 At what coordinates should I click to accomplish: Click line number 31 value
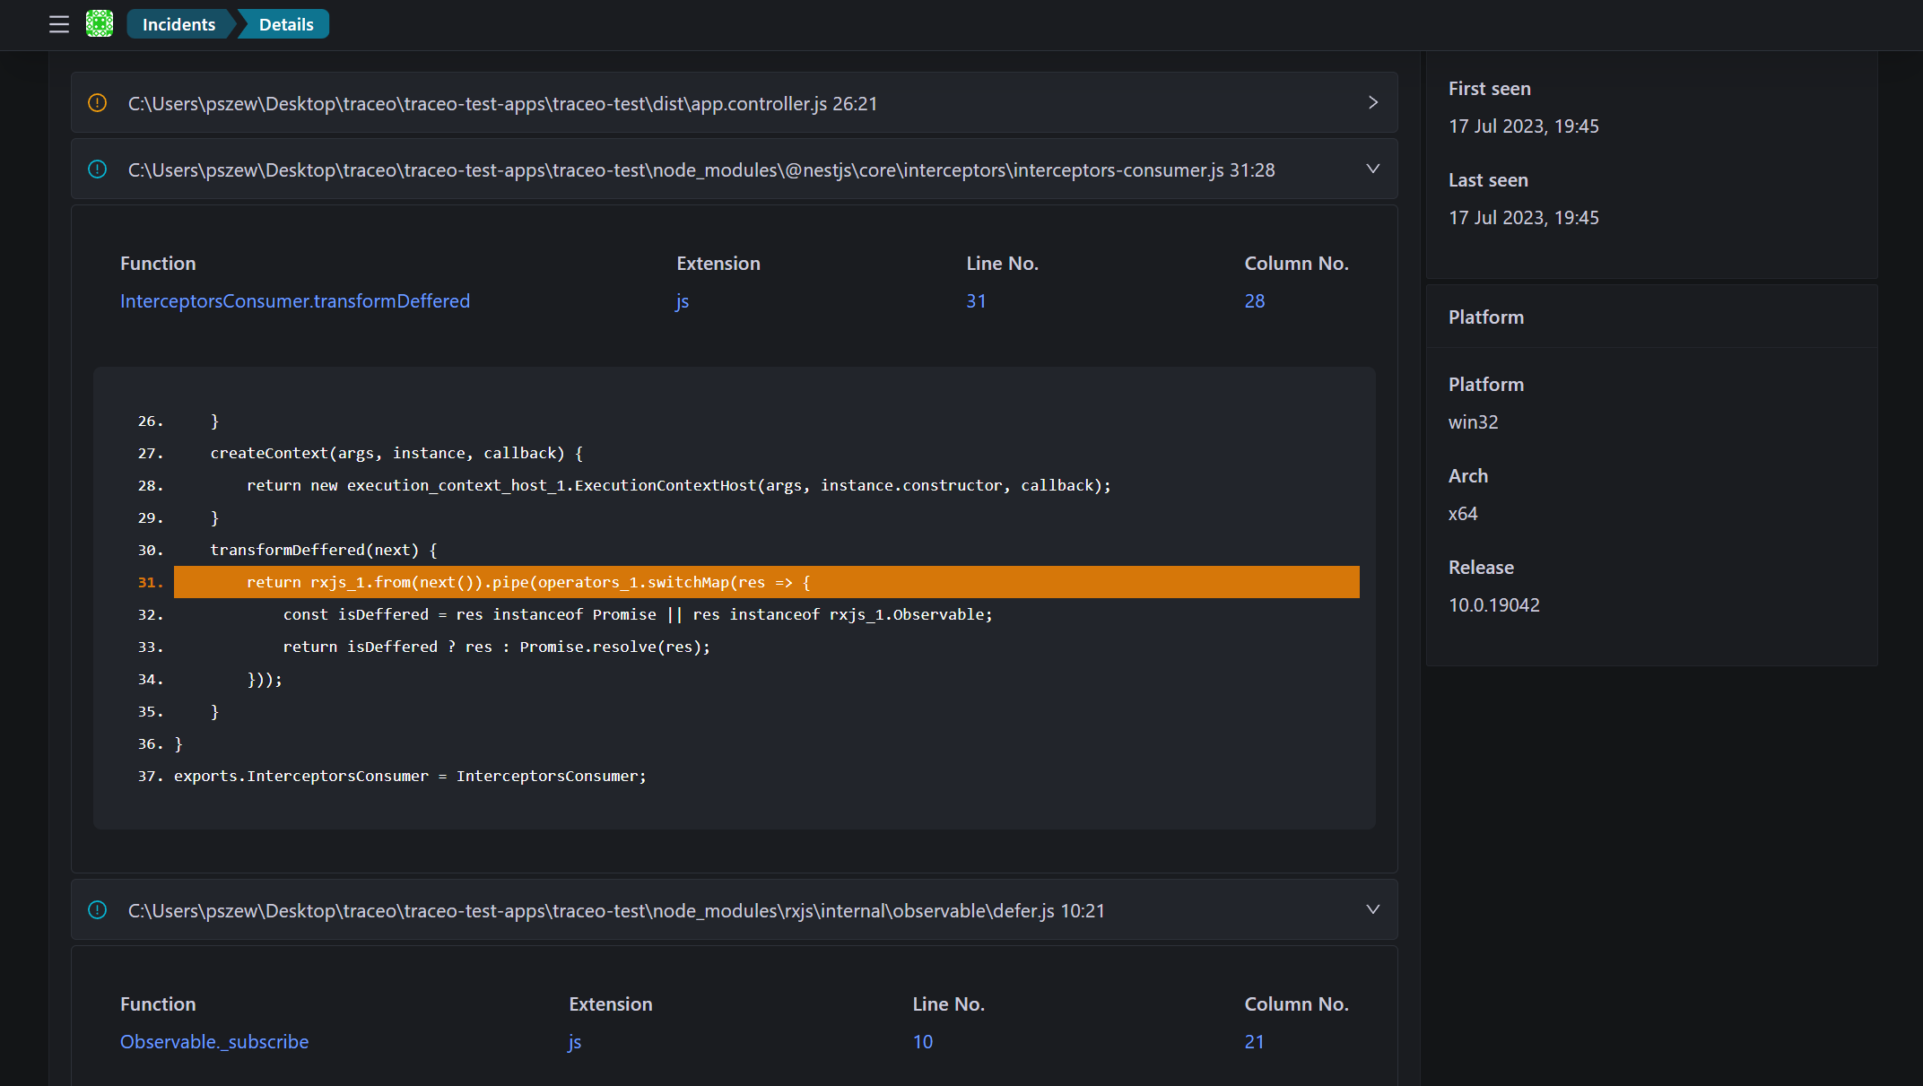976,301
